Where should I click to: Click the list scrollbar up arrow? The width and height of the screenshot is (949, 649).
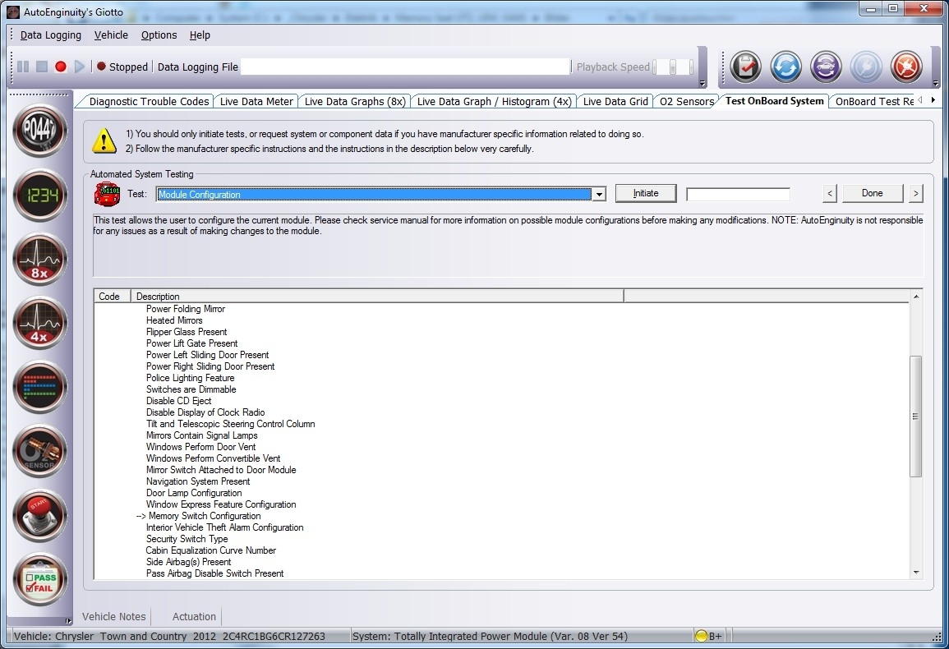click(915, 297)
